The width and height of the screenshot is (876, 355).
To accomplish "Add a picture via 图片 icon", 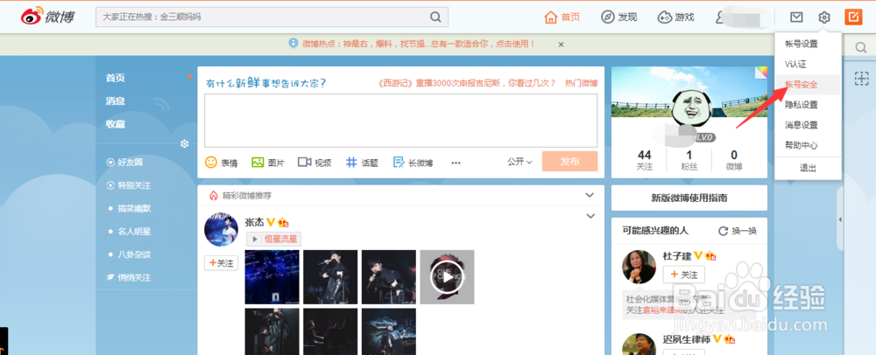I will 267,162.
